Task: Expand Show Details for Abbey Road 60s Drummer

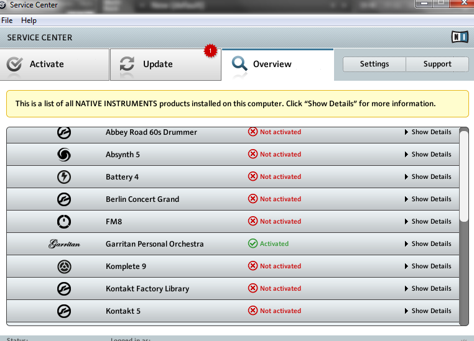Action: click(x=428, y=132)
